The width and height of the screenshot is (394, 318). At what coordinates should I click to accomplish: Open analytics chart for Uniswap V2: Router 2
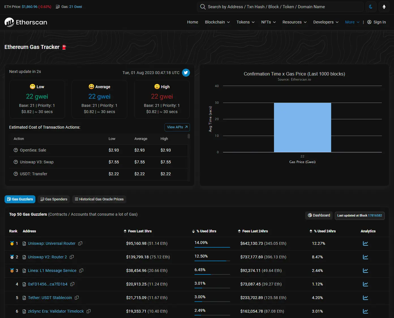pos(365,257)
